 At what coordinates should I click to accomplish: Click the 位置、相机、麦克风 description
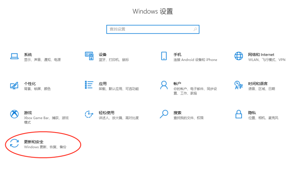(x=263, y=118)
